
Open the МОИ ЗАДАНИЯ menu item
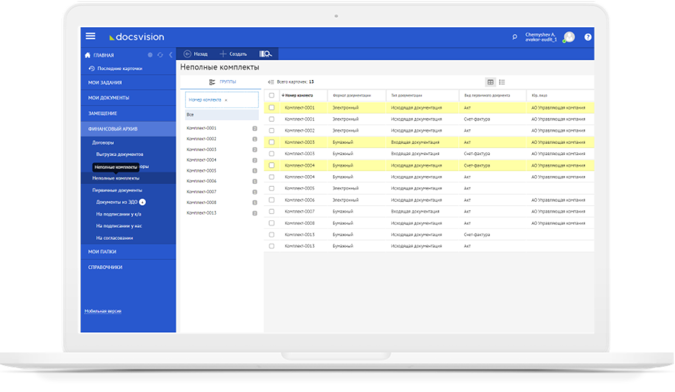[x=105, y=82]
